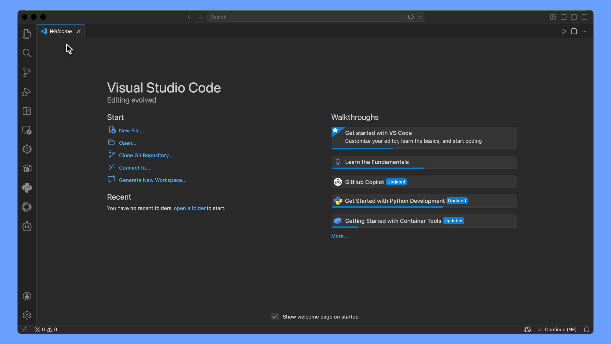This screenshot has width=611, height=344.
Task: Close the Welcome tab
Action: 79,31
